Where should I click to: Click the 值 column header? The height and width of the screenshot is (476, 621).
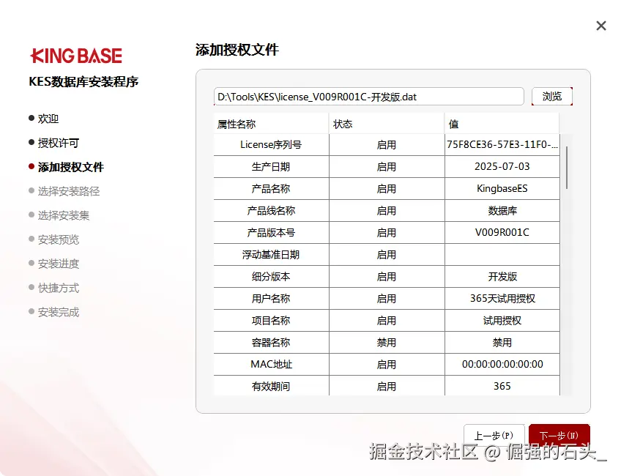tap(502, 124)
